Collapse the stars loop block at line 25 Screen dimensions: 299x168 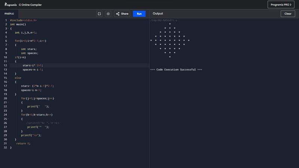8,119
